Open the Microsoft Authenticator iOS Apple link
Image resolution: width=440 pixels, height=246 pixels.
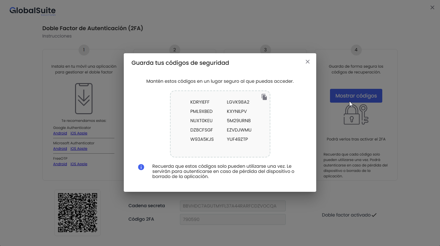pyautogui.click(x=79, y=148)
